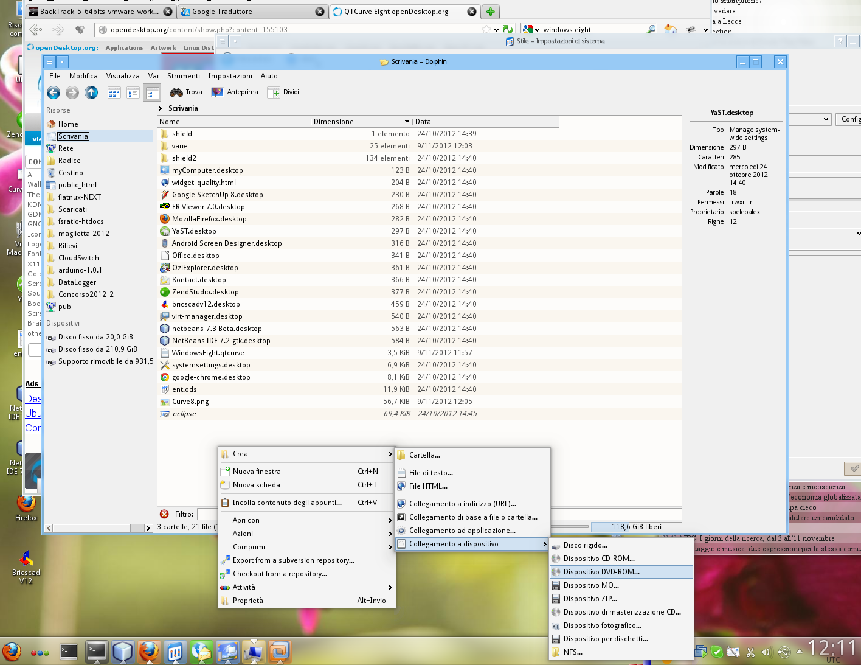Click the Trova binoculars search tool
Viewport: 861px width, 665px height.
(186, 92)
